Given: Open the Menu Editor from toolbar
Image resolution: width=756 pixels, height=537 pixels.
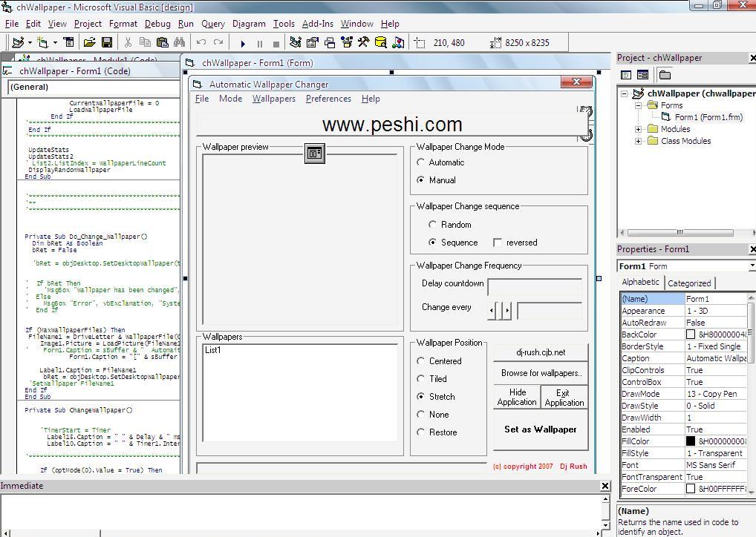Looking at the screenshot, I should [x=68, y=43].
